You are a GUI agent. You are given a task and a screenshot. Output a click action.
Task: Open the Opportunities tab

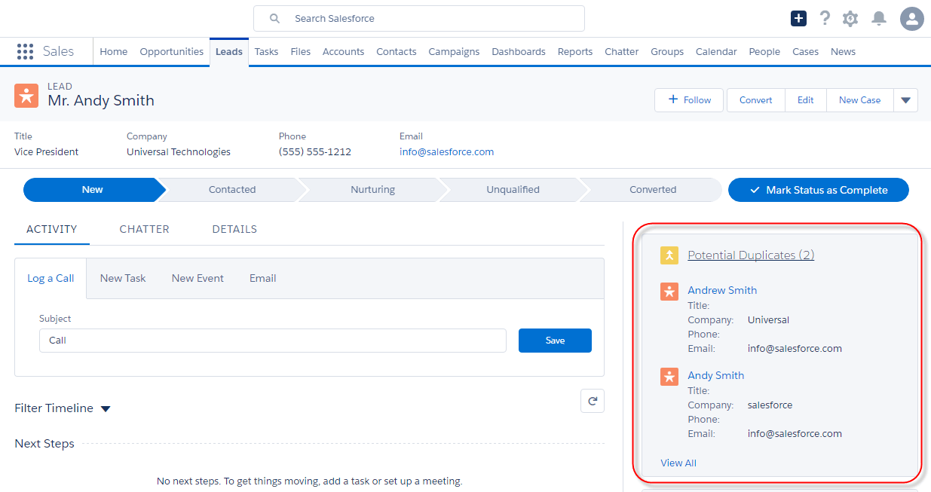(x=172, y=51)
